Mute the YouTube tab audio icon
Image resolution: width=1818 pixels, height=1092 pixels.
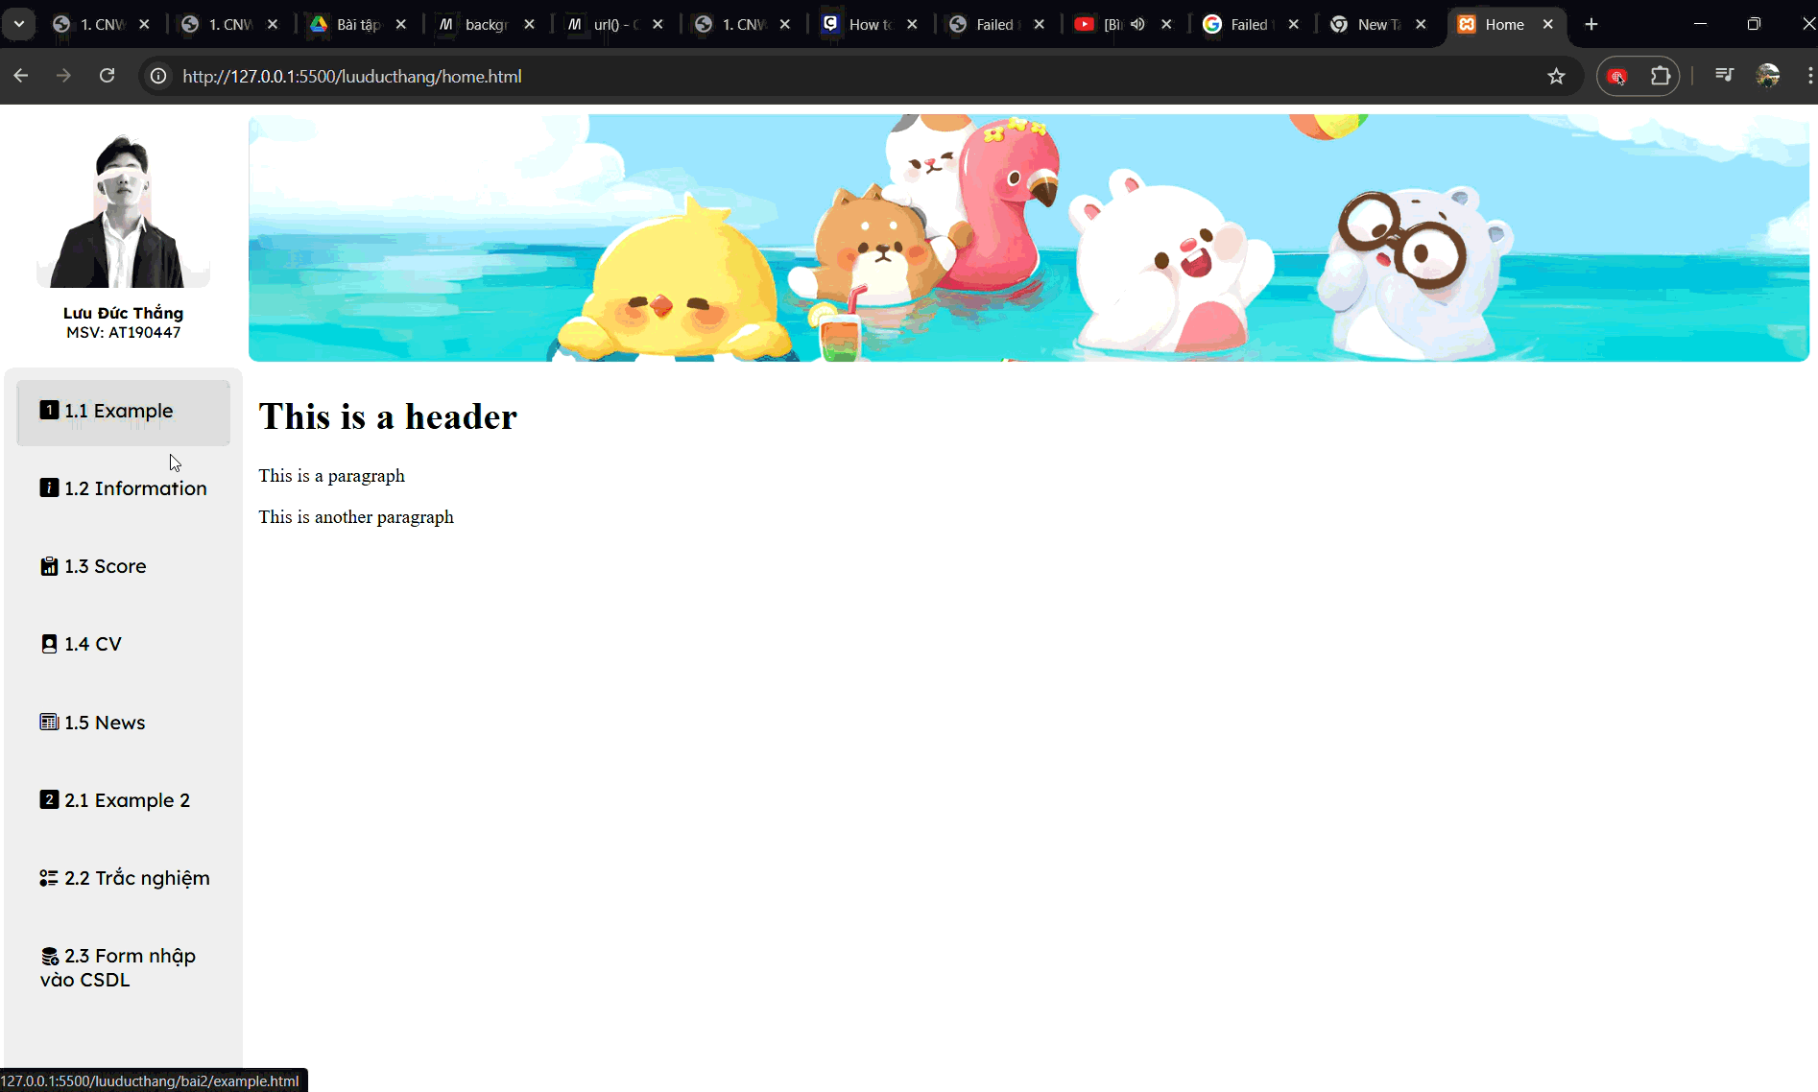pyautogui.click(x=1137, y=24)
